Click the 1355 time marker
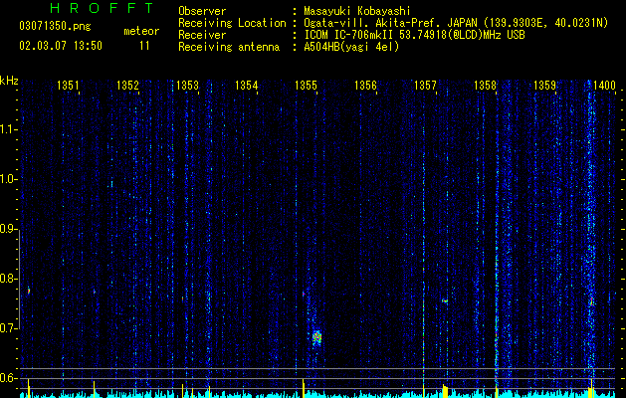 tap(306, 85)
